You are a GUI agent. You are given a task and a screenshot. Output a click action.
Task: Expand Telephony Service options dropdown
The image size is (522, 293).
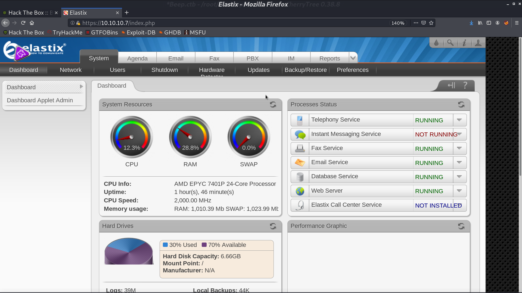click(x=459, y=120)
